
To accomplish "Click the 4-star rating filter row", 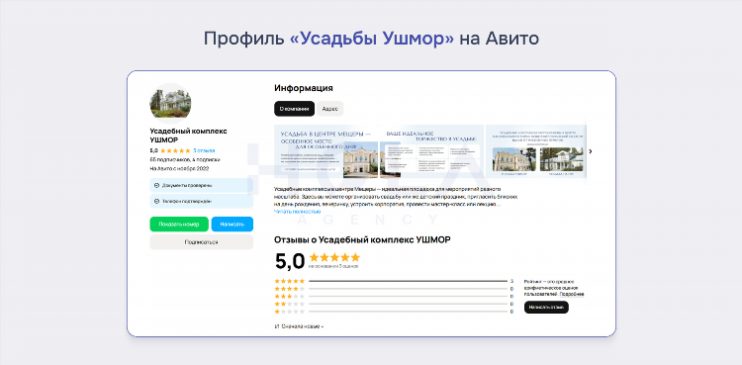I will pos(394,289).
